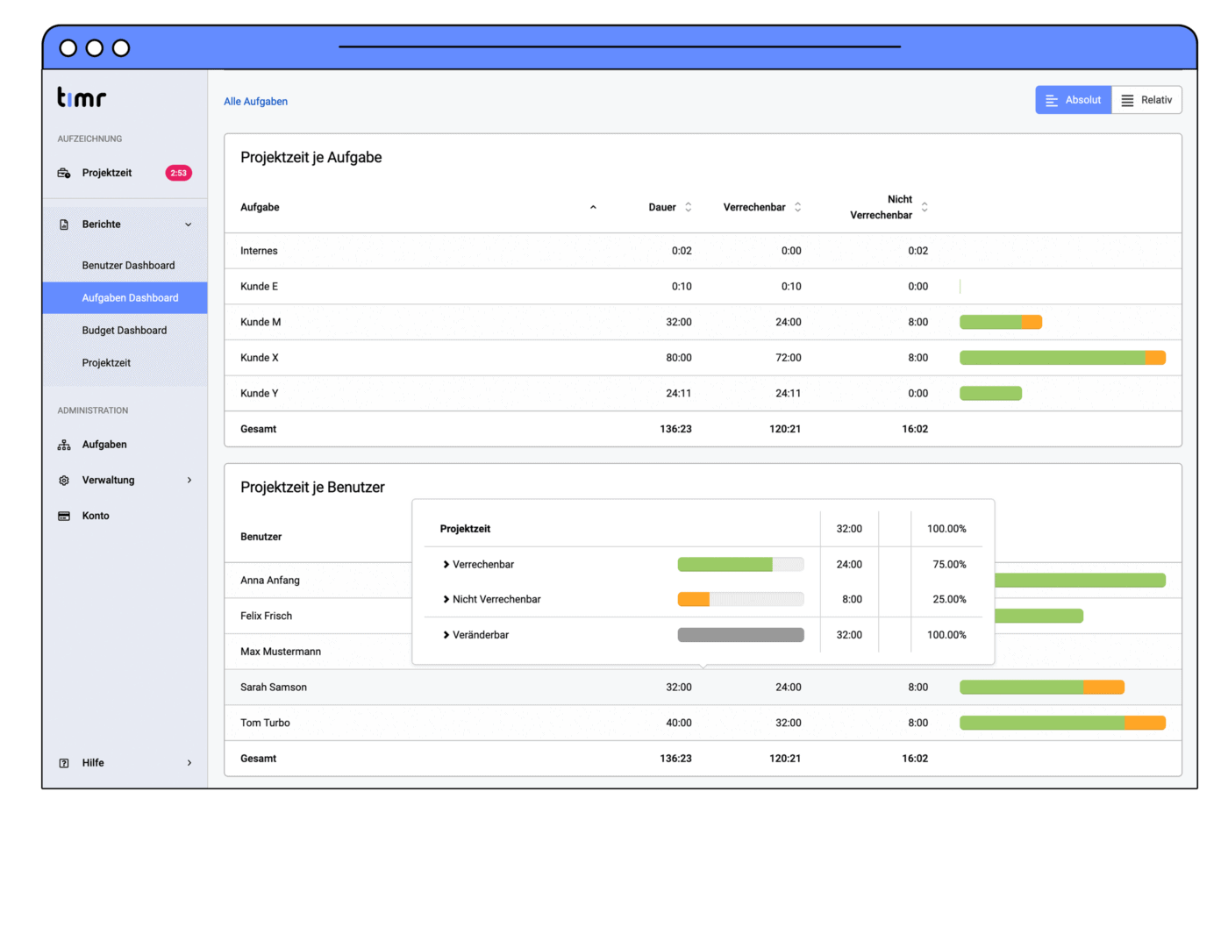Click Kunde Y duration 24:11

679,394
